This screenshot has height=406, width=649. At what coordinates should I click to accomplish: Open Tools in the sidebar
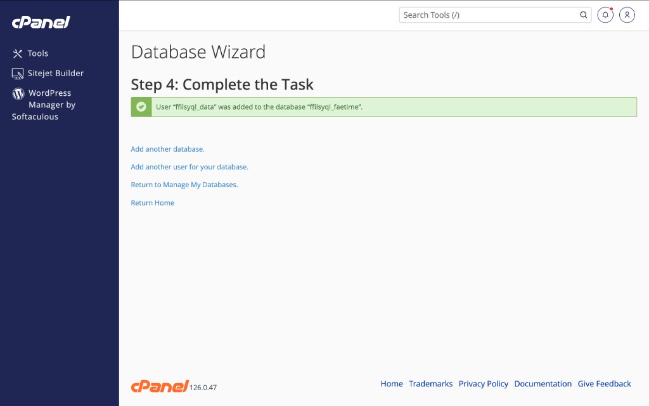coord(38,54)
